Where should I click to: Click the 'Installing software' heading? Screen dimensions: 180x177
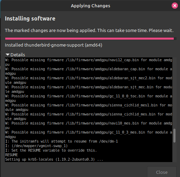(30, 18)
